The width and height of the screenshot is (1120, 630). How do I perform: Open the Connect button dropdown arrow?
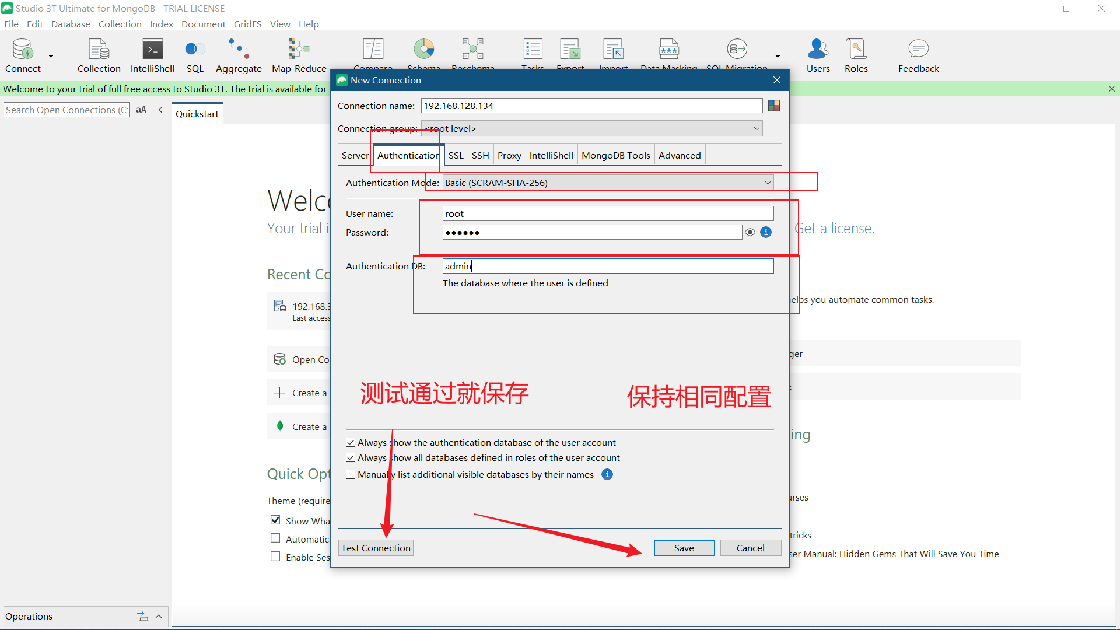click(51, 56)
